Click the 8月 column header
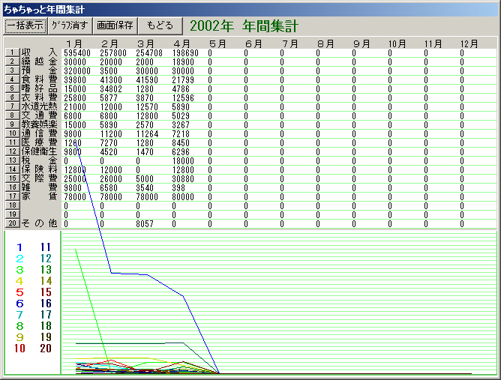Image resolution: width=501 pixels, height=380 pixels. point(325,43)
